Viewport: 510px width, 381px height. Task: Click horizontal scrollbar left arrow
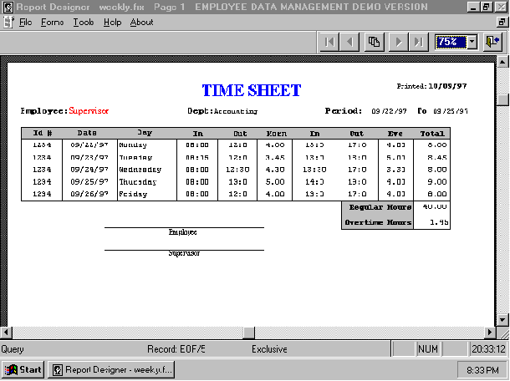pyautogui.click(x=6, y=333)
